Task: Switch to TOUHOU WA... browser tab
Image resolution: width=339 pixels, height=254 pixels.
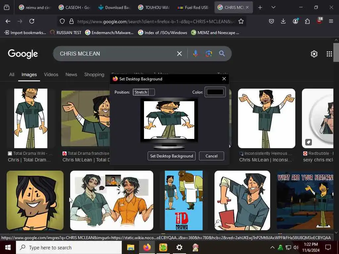Action: pyautogui.click(x=154, y=8)
